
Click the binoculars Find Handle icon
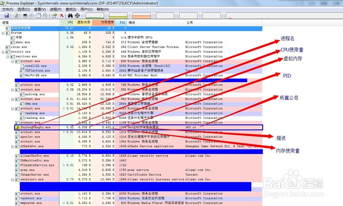click(70, 15)
